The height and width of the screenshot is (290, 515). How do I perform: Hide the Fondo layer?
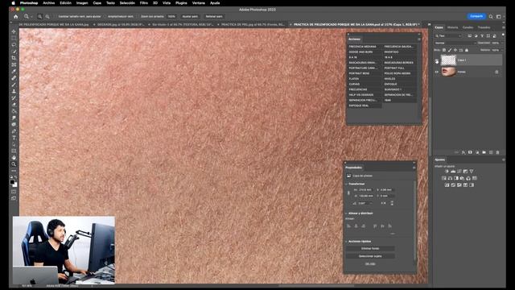(x=436, y=72)
